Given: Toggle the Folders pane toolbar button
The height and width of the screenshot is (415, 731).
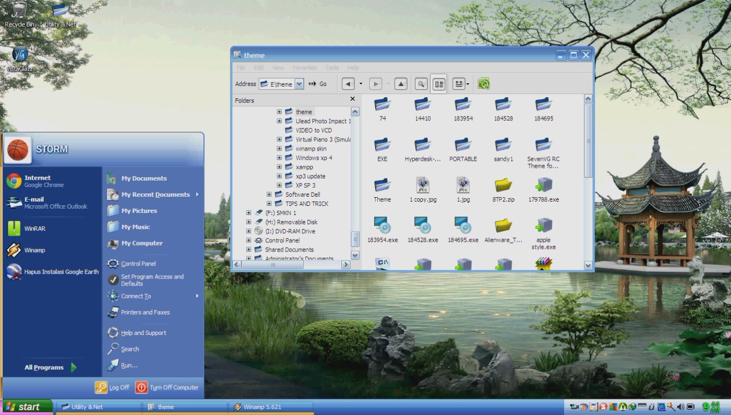Looking at the screenshot, I should 439,84.
